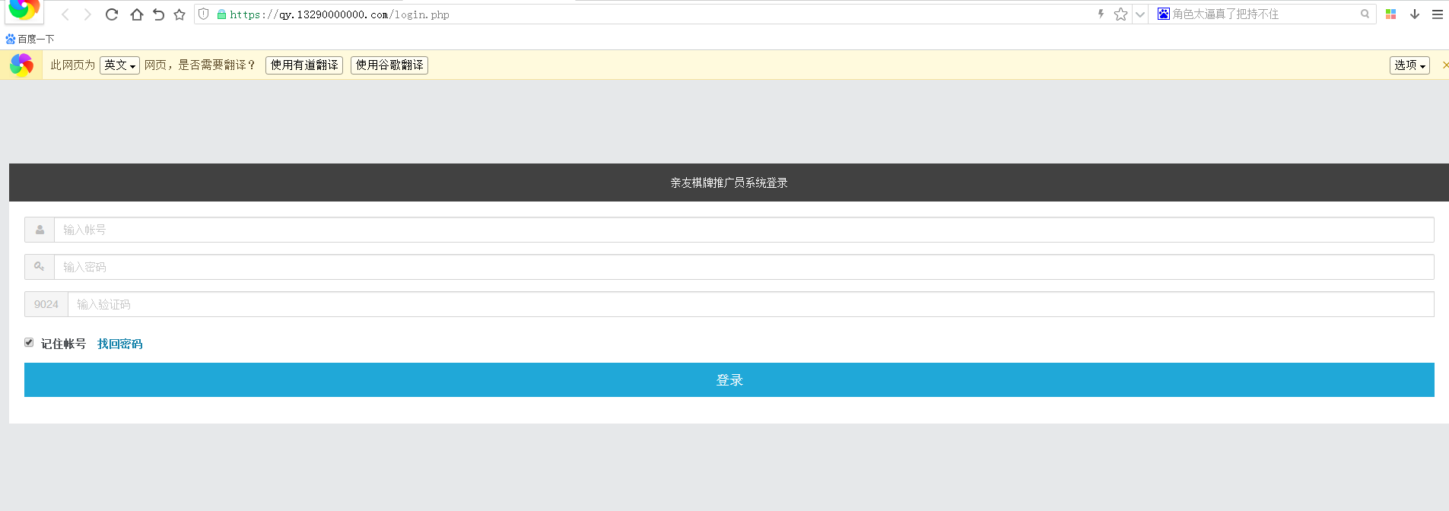Click 使用有道翻译 button

[x=304, y=65]
